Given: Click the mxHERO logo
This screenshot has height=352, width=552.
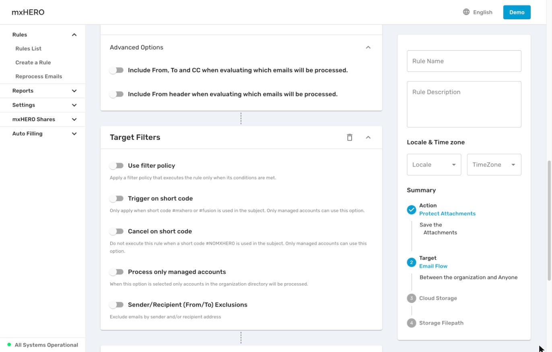Looking at the screenshot, I should pyautogui.click(x=28, y=12).
